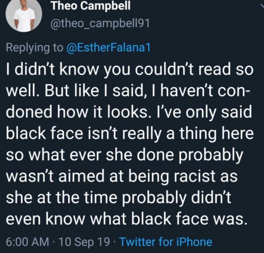Click the tweet line starting "I didn't know"

[130, 70]
